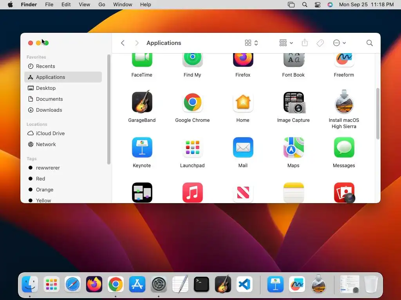Open Desktop folder from sidebar

[x=63, y=88]
